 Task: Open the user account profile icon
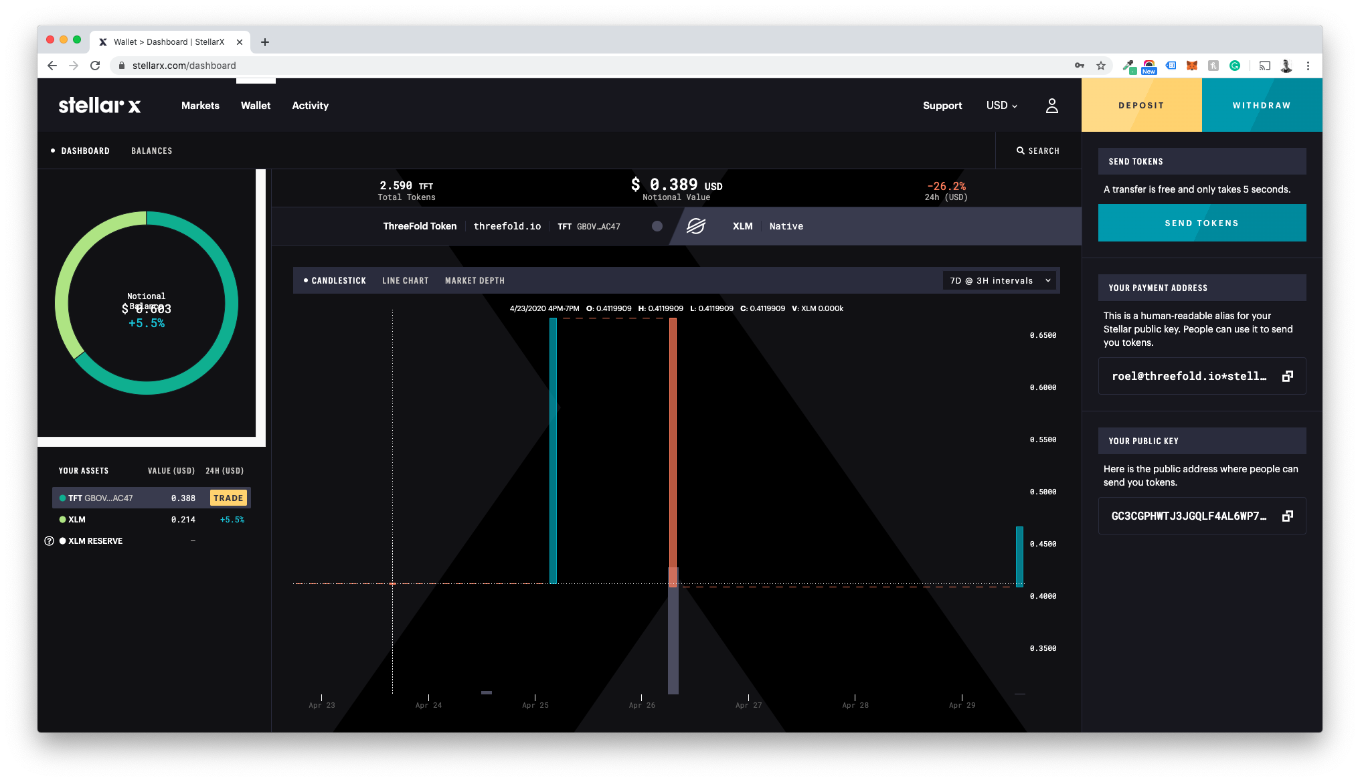(x=1051, y=106)
